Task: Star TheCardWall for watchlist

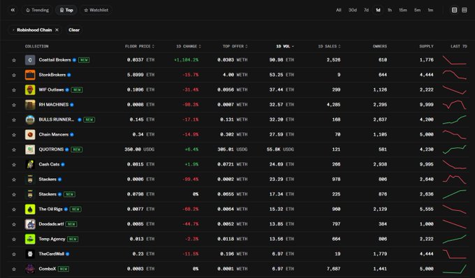Action: [x=14, y=254]
